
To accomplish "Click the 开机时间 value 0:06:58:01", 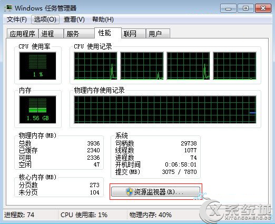I will coord(181,164).
